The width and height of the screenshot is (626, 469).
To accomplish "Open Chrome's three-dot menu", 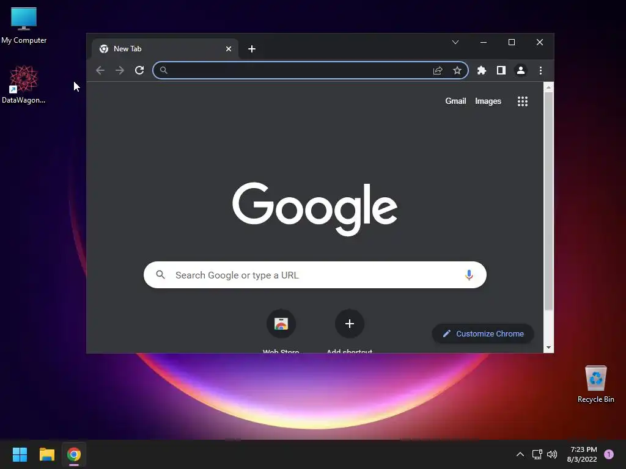I will pyautogui.click(x=540, y=71).
